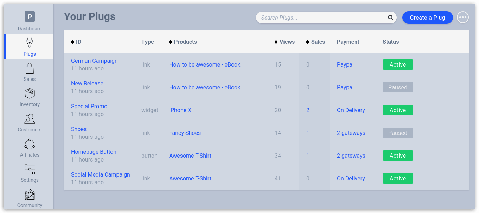
Task: Sort the table by ID column
Action: [x=76, y=42]
